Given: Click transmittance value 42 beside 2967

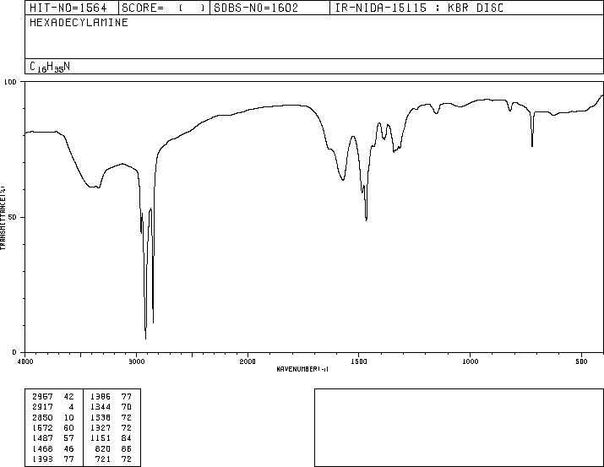Looking at the screenshot, I should coord(68,396).
